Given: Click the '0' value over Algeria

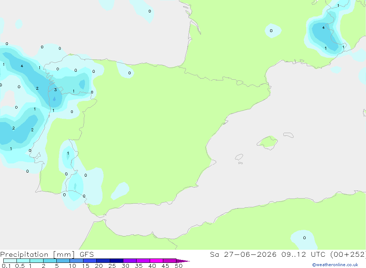Looking at the screenshot, I should coord(305,238).
